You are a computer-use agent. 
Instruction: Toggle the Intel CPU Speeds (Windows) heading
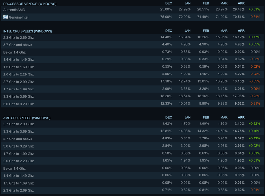coord(28,31)
